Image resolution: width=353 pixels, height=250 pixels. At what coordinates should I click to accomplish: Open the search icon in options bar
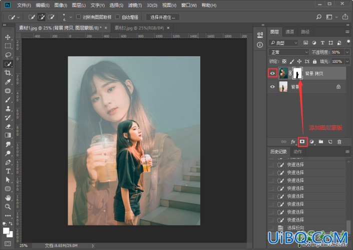click(319, 17)
